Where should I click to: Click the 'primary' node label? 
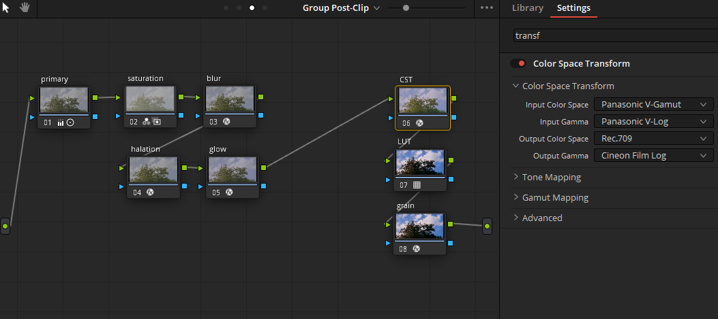[x=55, y=79]
